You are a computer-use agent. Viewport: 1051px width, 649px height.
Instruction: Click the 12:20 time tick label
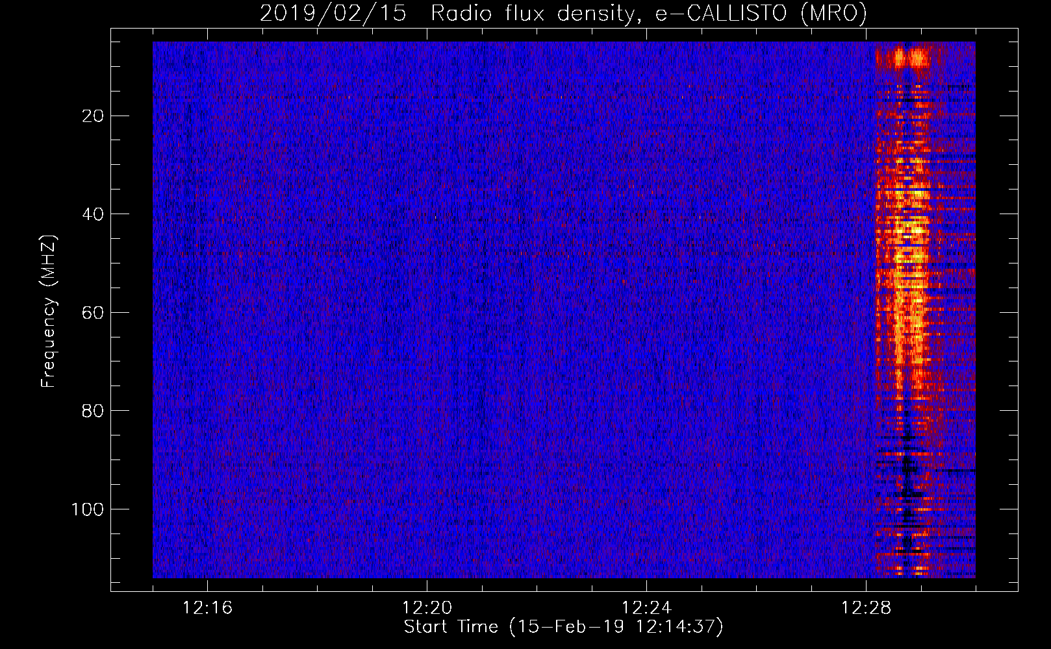coord(427,608)
